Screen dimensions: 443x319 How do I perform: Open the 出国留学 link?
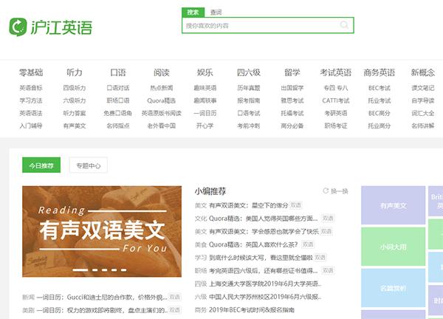click(292, 88)
